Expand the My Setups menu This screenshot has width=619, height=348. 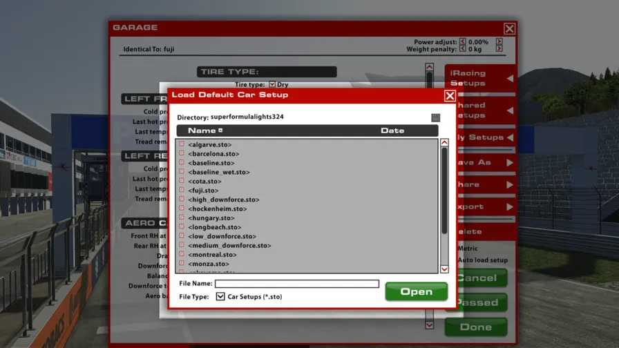(486, 137)
